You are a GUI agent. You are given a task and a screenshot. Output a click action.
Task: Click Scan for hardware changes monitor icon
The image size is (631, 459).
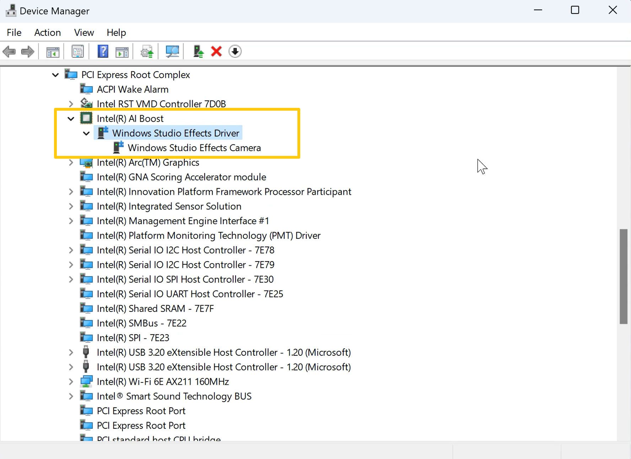coord(172,52)
